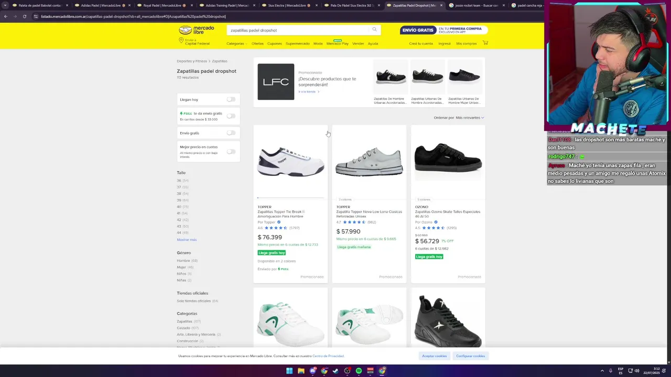Screen dimensions: 671x377
Task: Open Mis compras link
Action: pyautogui.click(x=467, y=43)
